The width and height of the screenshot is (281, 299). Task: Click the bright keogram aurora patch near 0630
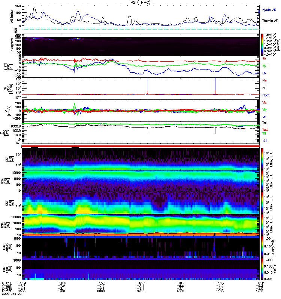pyautogui.click(x=34, y=39)
